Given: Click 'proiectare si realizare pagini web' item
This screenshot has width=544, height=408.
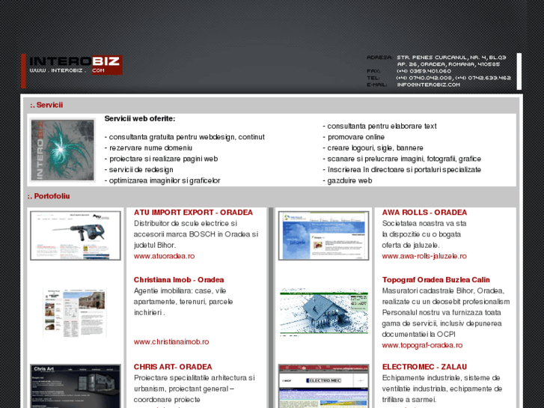Looking at the screenshot, I should tap(161, 159).
